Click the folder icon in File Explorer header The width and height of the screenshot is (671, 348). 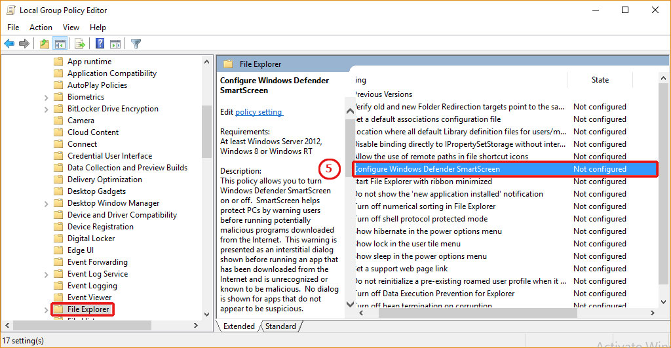(x=228, y=64)
